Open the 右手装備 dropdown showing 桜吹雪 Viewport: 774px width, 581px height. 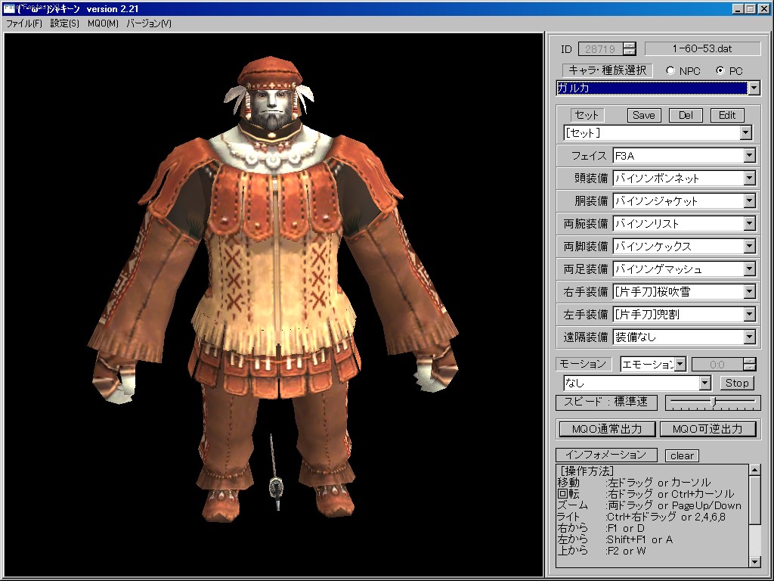point(749,291)
